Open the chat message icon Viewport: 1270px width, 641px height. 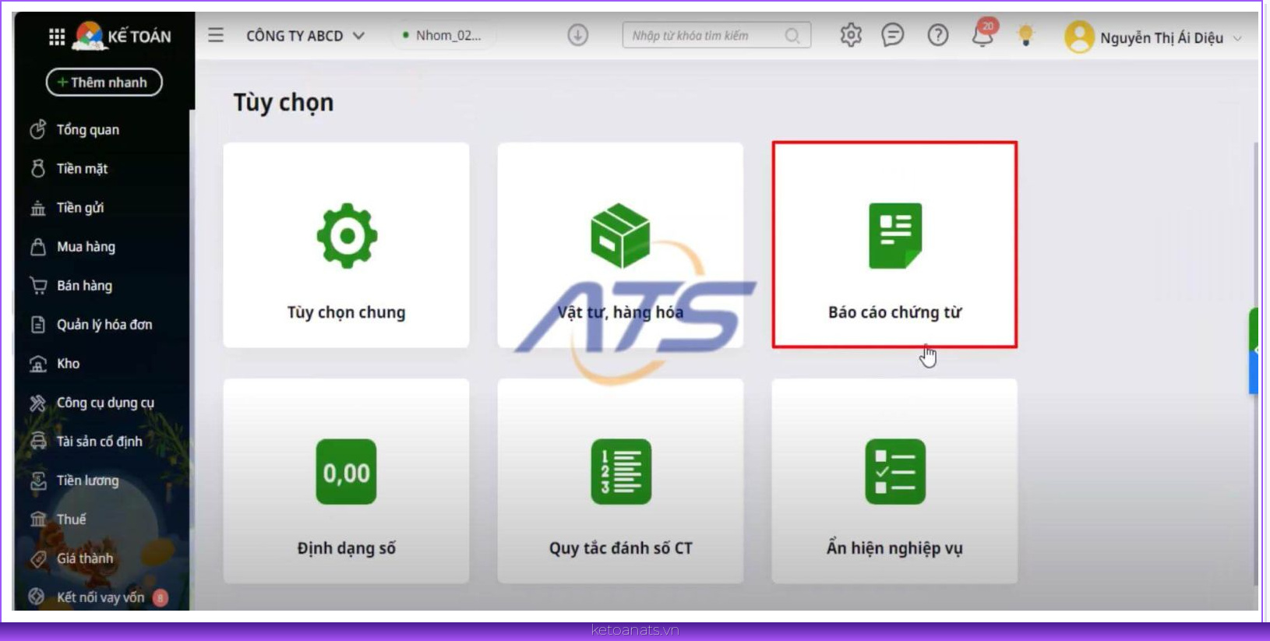coord(893,35)
